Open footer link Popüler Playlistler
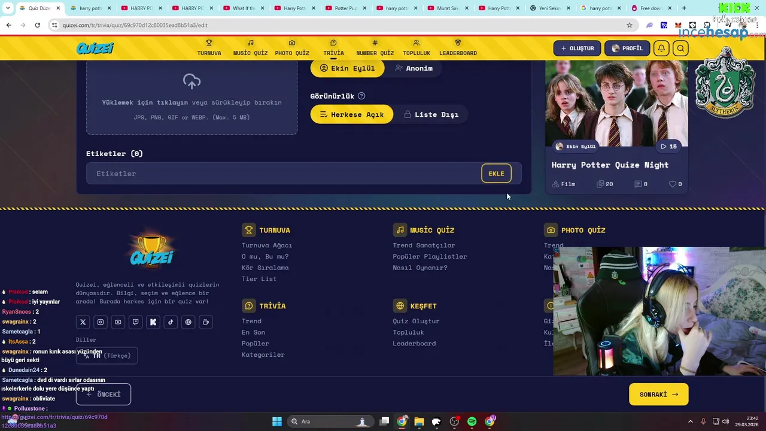The height and width of the screenshot is (431, 766). point(430,256)
